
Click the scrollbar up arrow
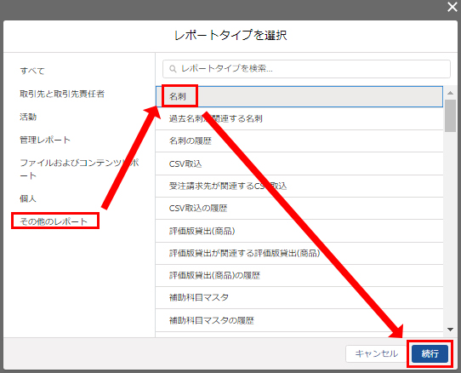(x=450, y=93)
